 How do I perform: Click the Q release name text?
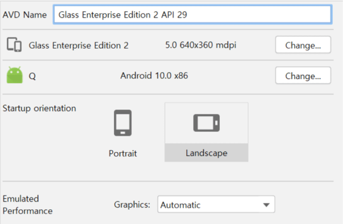(32, 76)
